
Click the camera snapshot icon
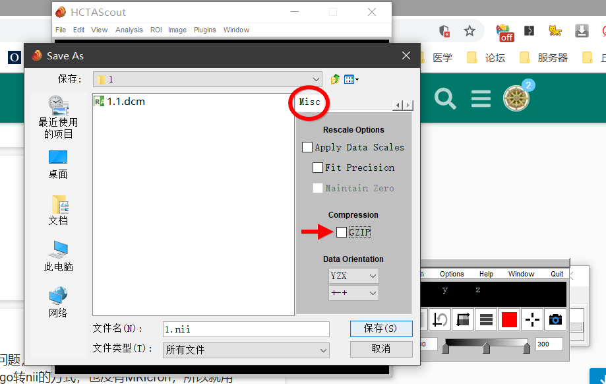click(556, 320)
